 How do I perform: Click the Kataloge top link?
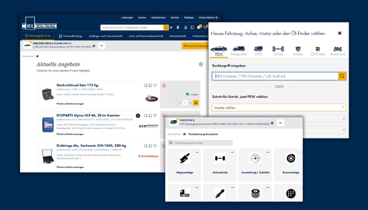point(189,18)
